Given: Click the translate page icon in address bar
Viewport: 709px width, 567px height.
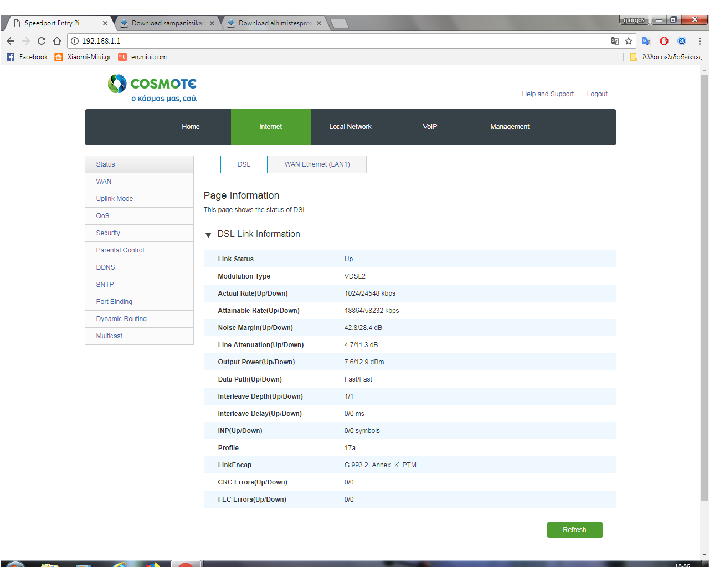Looking at the screenshot, I should pos(614,41).
